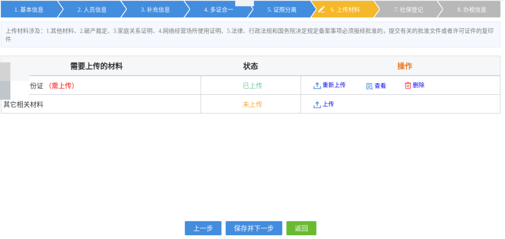Click the orange 操作 column header

[405, 67]
